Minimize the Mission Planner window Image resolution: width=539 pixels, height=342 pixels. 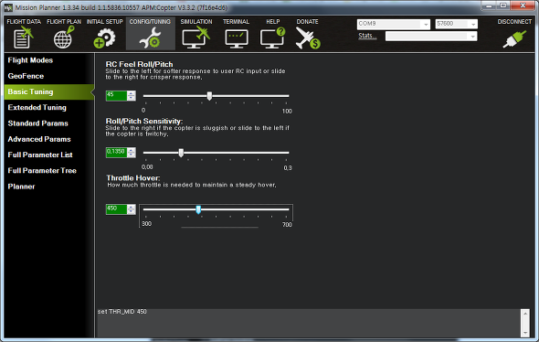pyautogui.click(x=489, y=5)
